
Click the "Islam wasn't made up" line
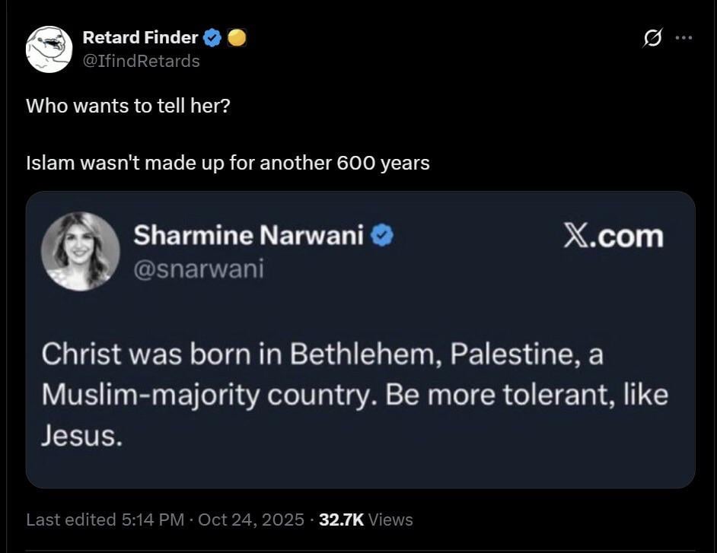click(x=228, y=163)
